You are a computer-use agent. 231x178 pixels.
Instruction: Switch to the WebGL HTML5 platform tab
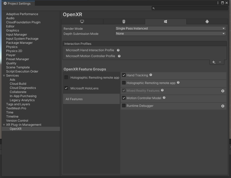point(124,22)
